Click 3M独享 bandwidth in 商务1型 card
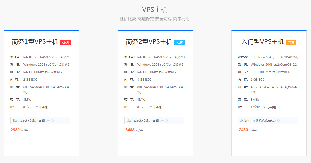This screenshot has width=311, height=163. tap(29, 100)
